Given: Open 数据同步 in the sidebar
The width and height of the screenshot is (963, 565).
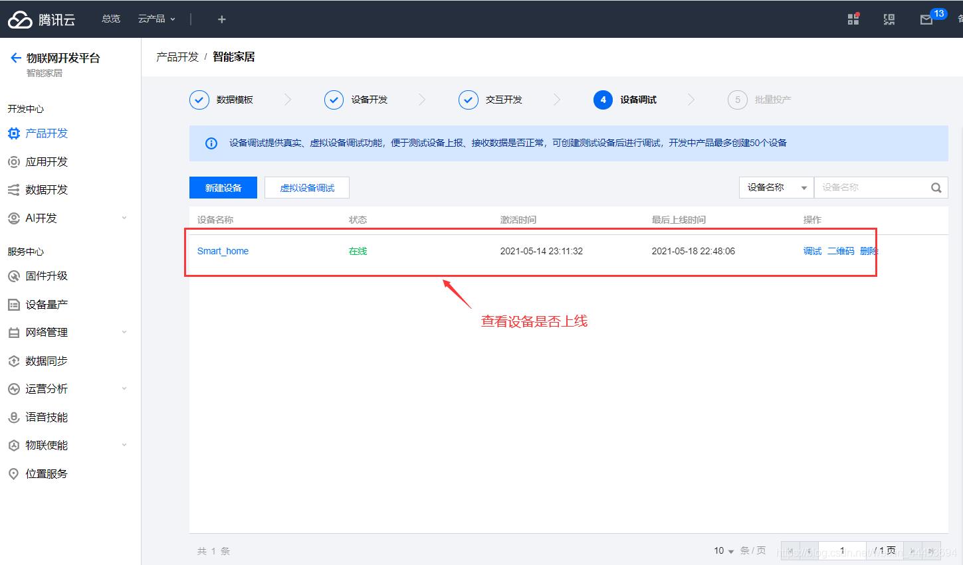Looking at the screenshot, I should (x=47, y=361).
